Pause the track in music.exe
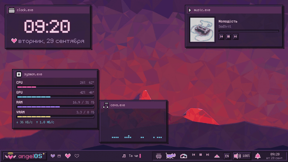The width and height of the screenshot is (288, 162). tap(229, 37)
